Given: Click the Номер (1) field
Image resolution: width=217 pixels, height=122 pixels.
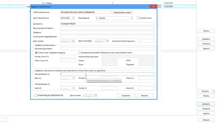Looking at the screenshot, I should (110, 78).
